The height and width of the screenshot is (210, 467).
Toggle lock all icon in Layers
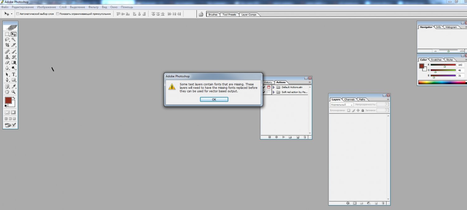363,110
